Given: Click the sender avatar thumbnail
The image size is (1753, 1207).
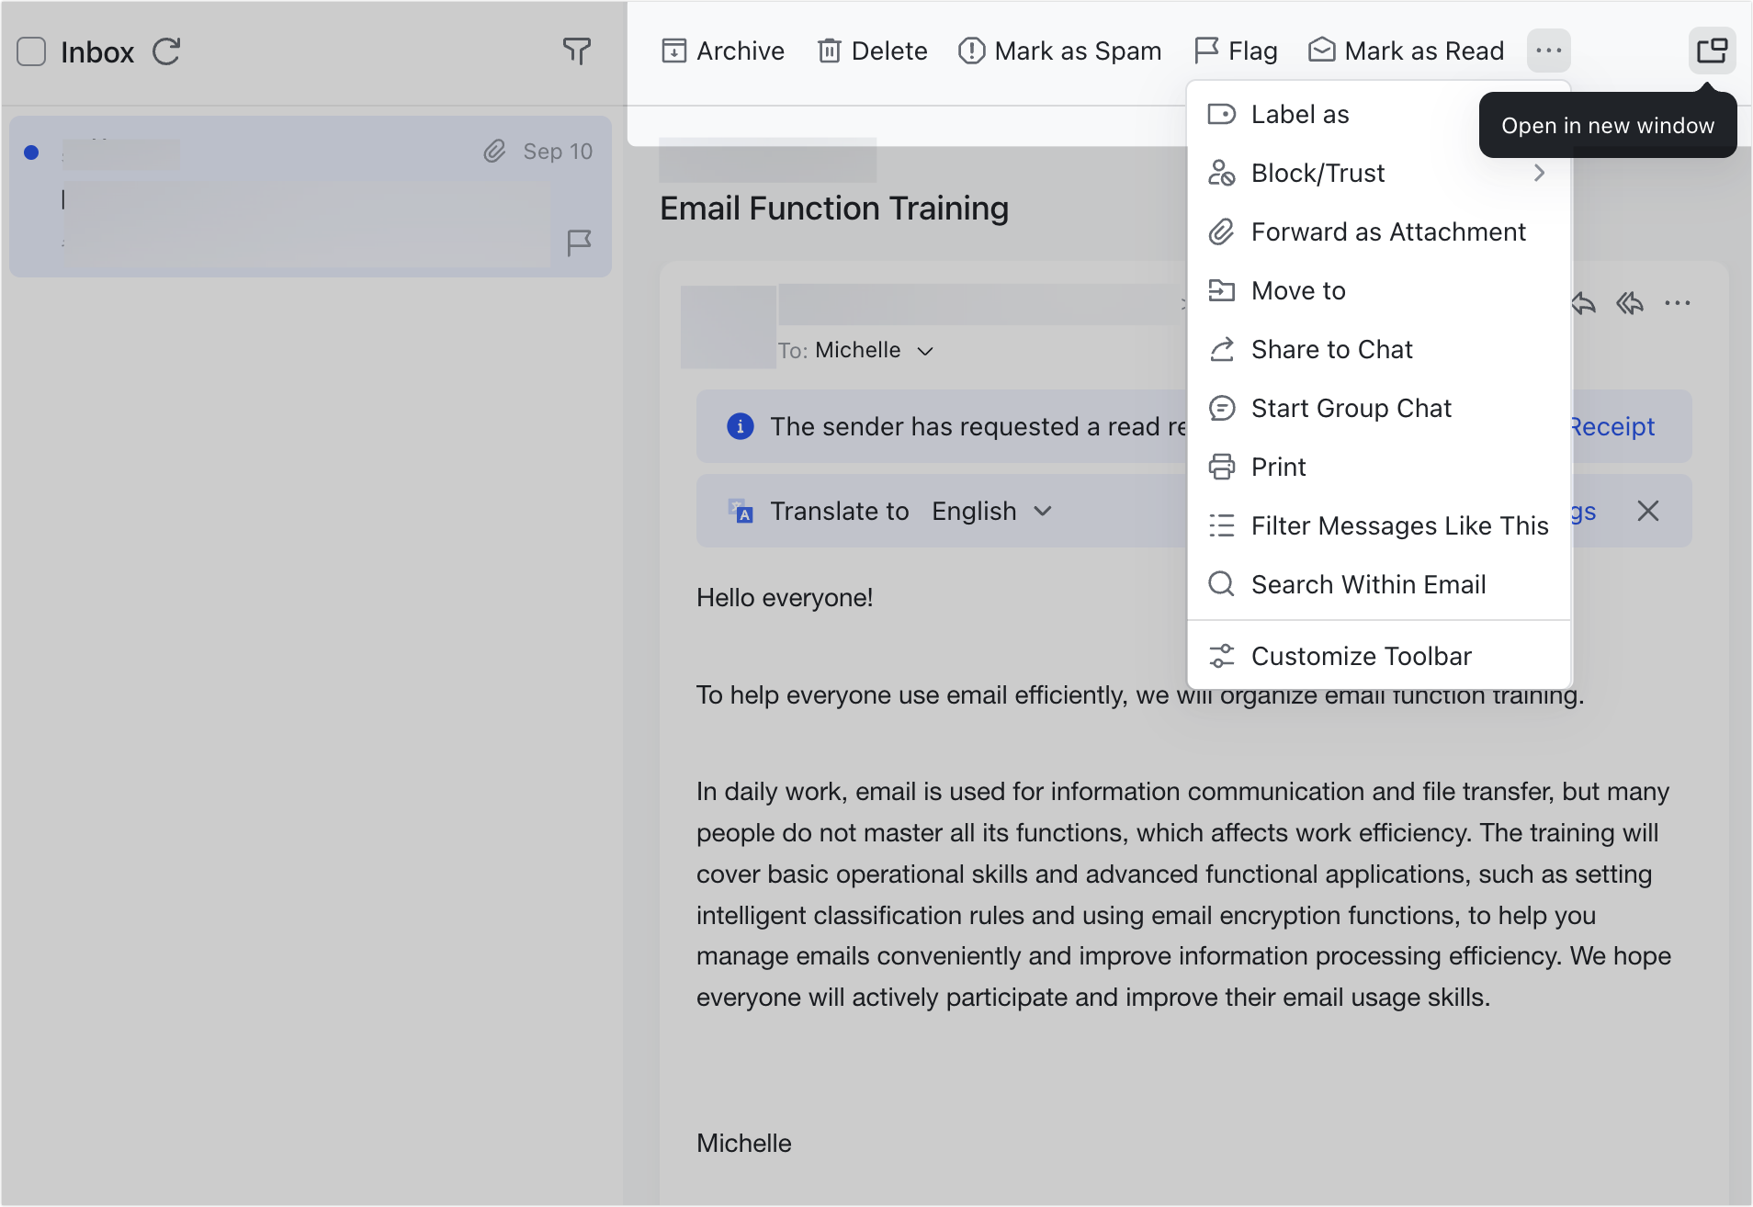Looking at the screenshot, I should coord(729,326).
